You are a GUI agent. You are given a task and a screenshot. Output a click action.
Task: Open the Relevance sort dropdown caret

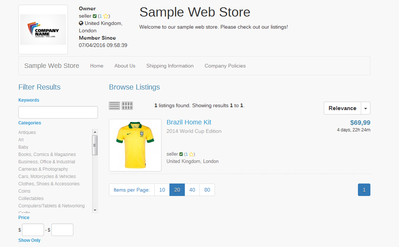[x=365, y=108]
